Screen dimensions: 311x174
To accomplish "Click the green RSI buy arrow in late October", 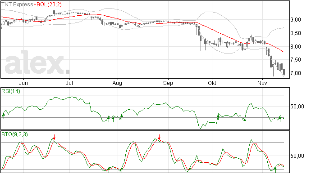I will (245, 121).
